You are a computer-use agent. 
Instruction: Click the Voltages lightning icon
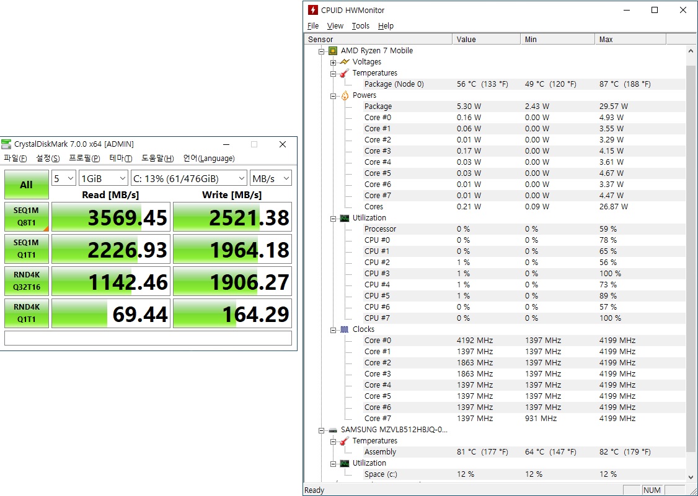tap(345, 62)
